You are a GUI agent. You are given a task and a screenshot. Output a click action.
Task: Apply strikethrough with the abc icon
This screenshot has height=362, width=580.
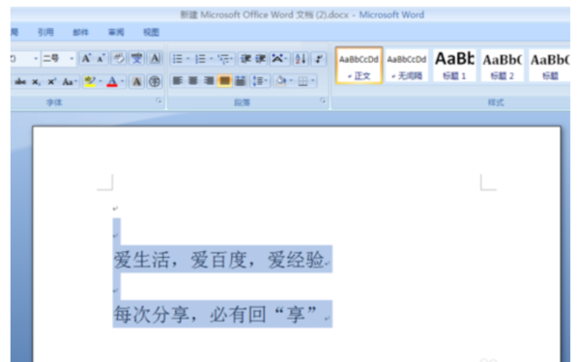pos(20,81)
